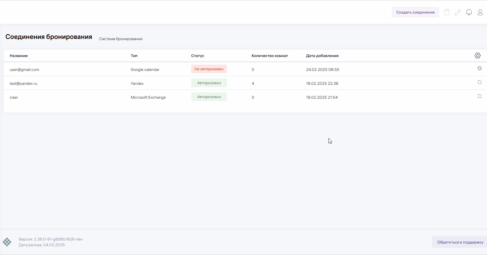Screen dimensions: 487x255
Task: Sort by Название column header
Action: coord(19,56)
